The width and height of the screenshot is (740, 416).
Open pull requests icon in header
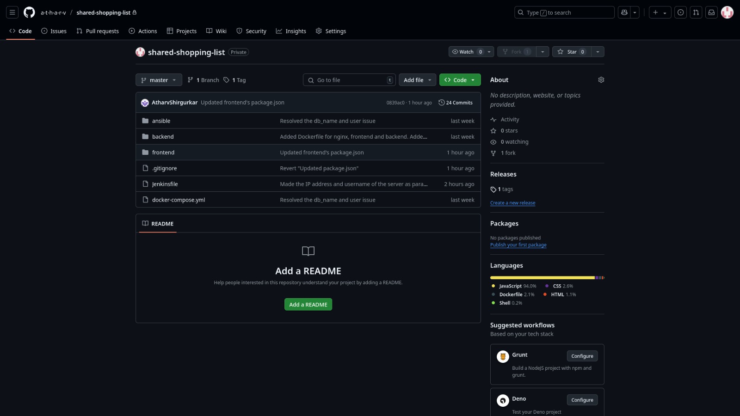(x=696, y=12)
